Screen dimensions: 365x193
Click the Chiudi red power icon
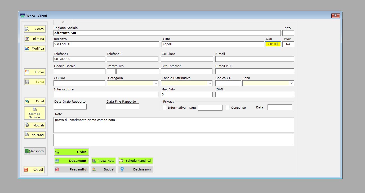pyautogui.click(x=26, y=170)
